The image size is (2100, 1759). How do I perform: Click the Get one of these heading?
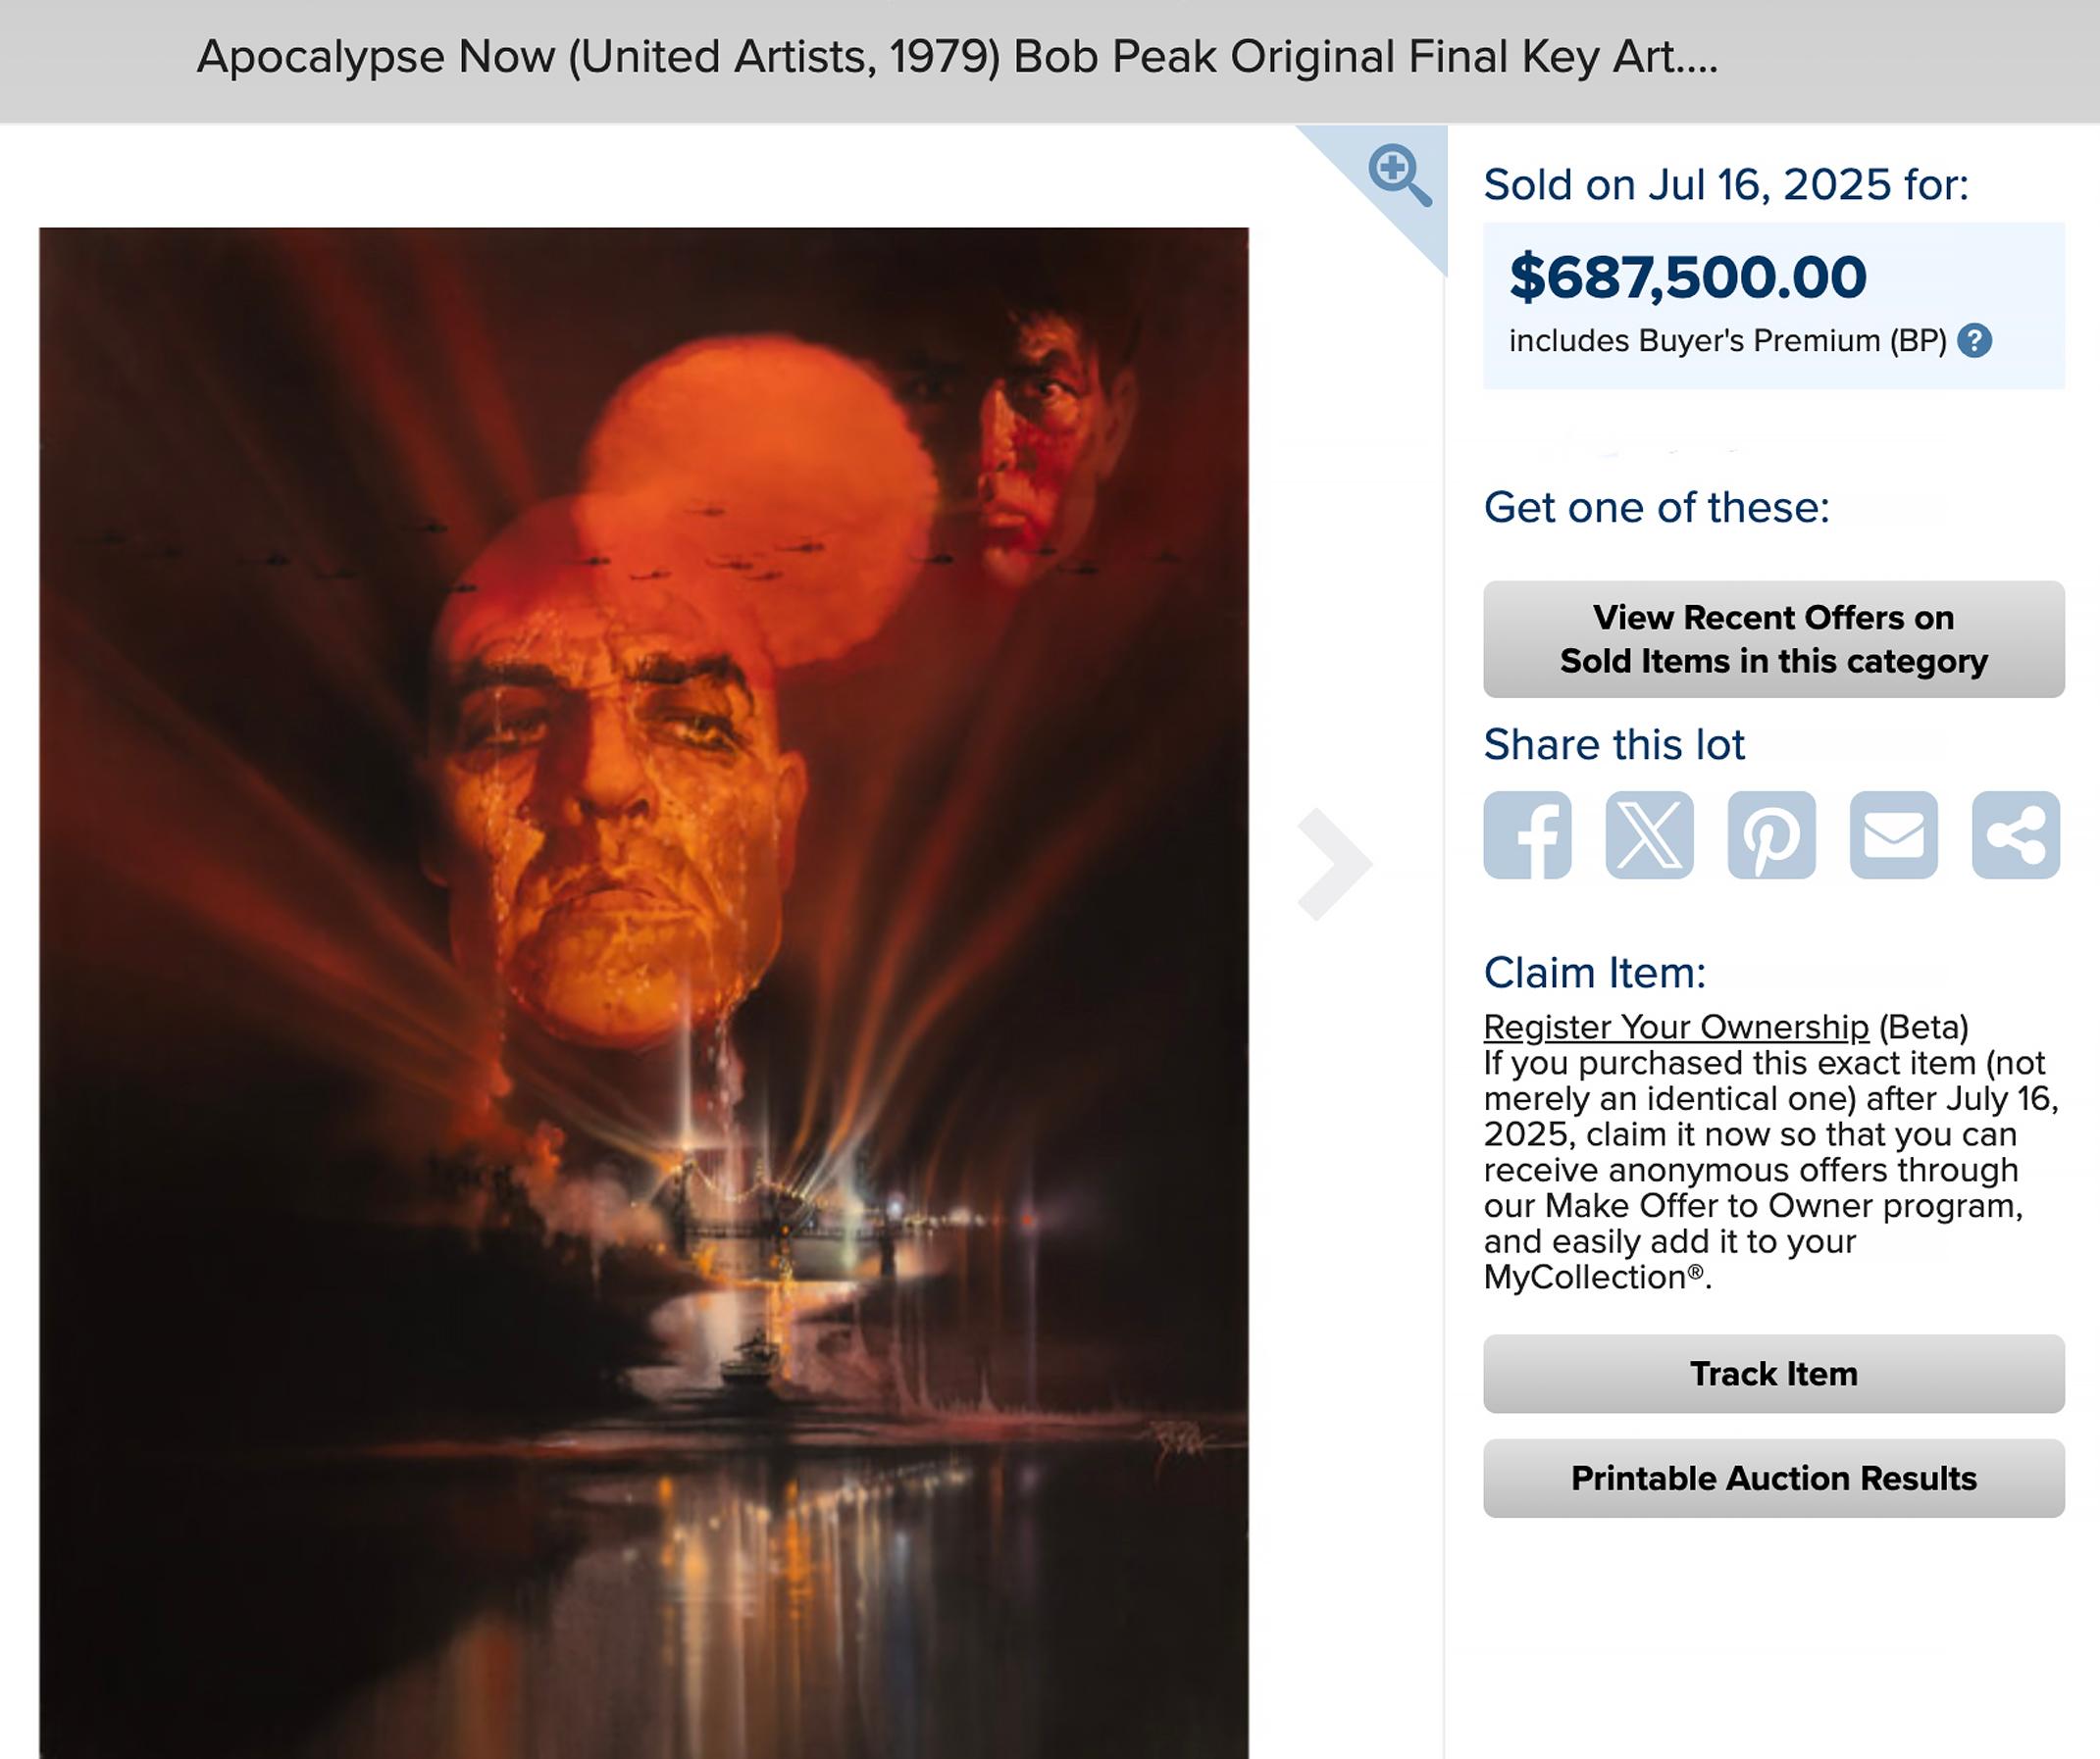[x=1656, y=508]
